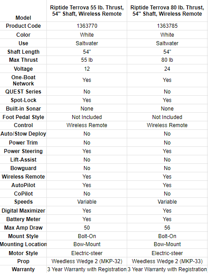
Task: Click the Digital Maximizer row label
Action: [x=23, y=211]
